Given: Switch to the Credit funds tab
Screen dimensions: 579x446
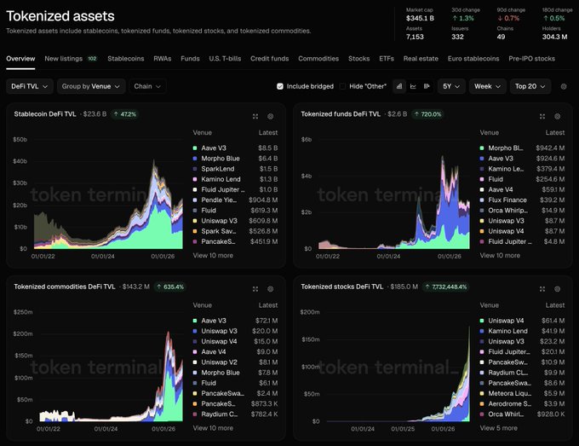Looking at the screenshot, I should 270,59.
